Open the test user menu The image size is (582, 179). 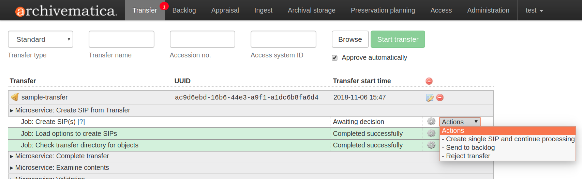[x=534, y=11]
